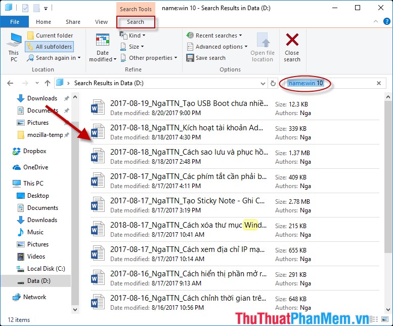Click Properties icon in Quick Access Toolbar

25,8
